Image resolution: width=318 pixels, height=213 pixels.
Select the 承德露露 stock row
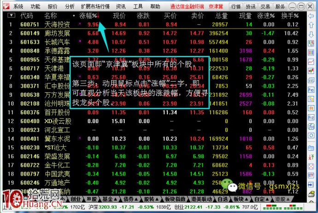[154, 51]
